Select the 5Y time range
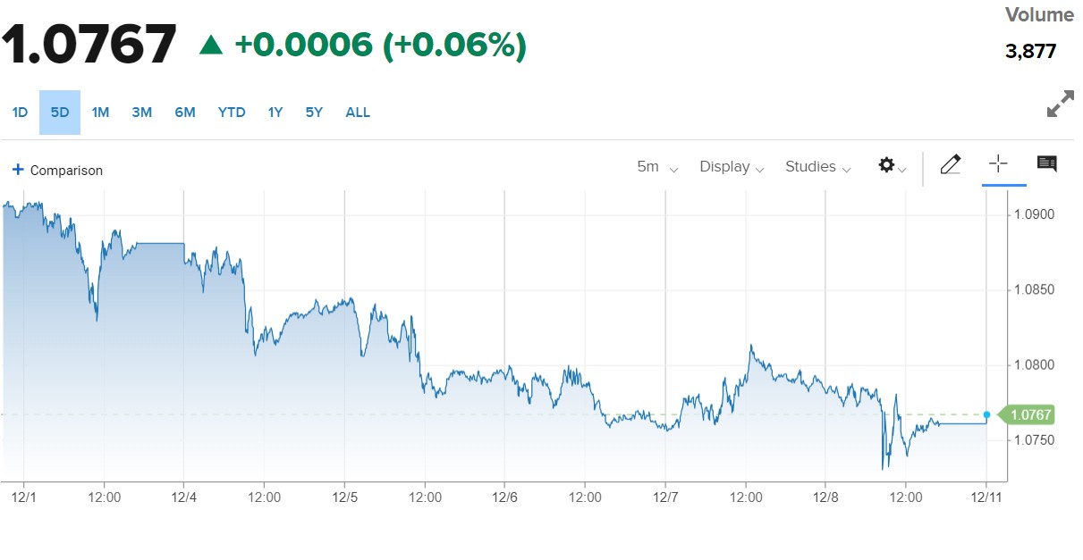1083x560 pixels. [313, 113]
